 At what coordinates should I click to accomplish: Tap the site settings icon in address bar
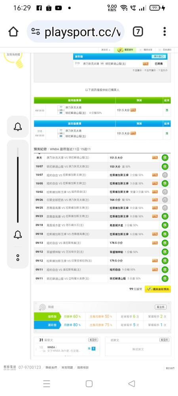pyautogui.click(x=36, y=32)
